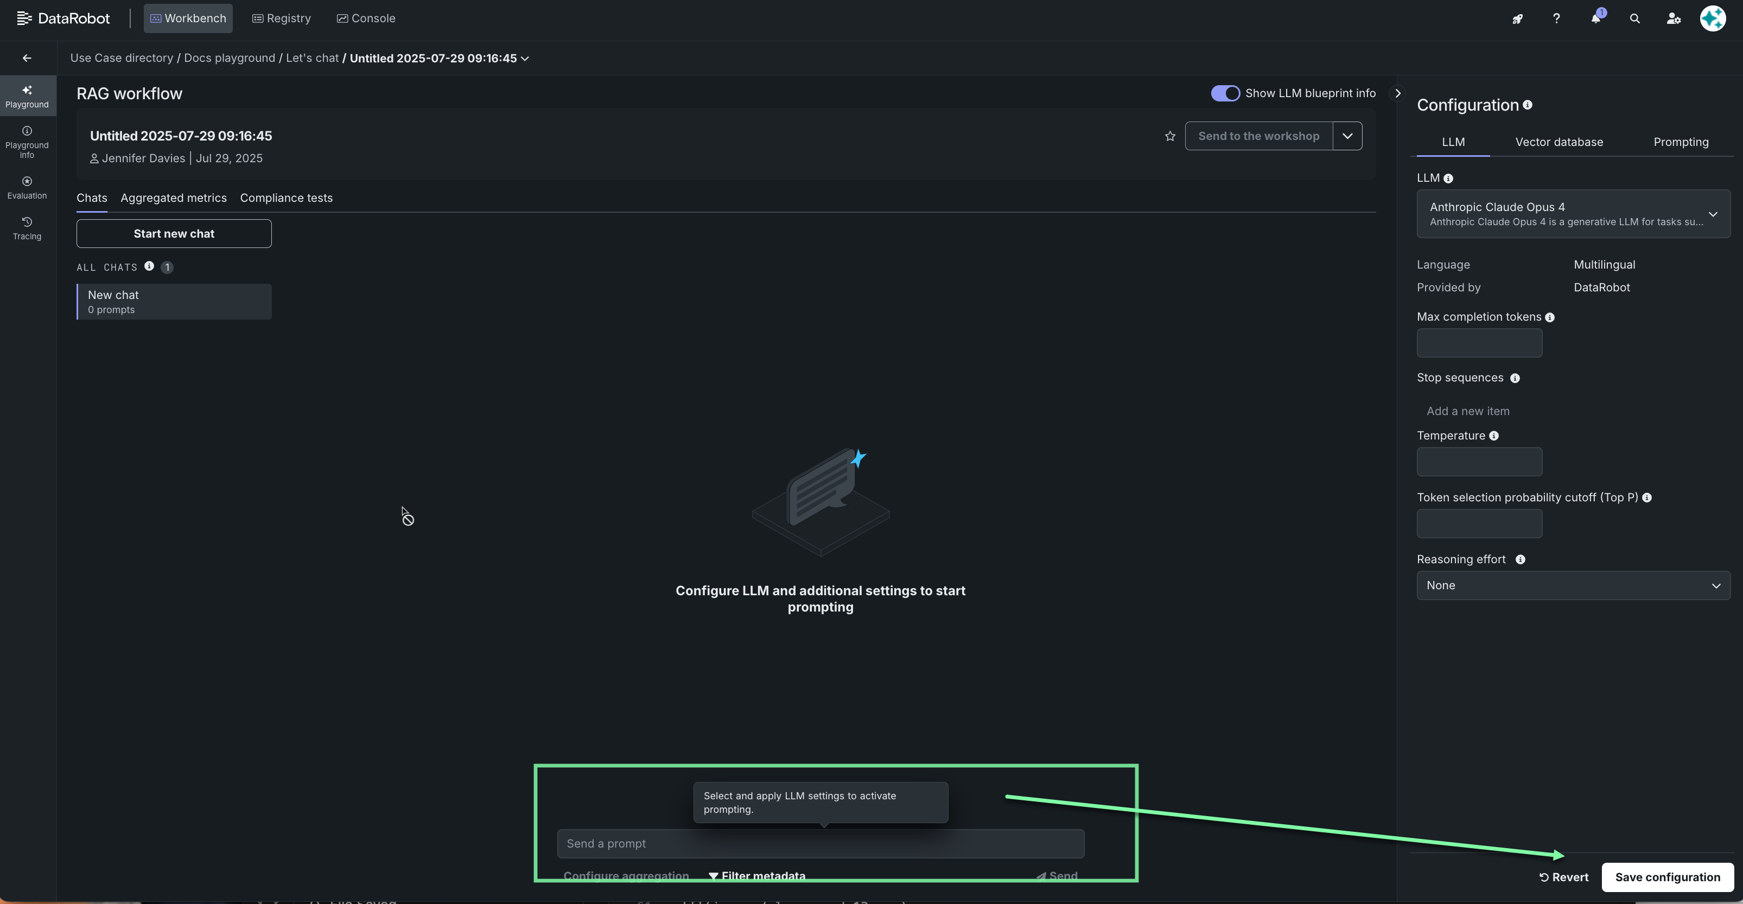Switch to the Vector database tab
Screen dimensions: 1743x904
click(1559, 142)
